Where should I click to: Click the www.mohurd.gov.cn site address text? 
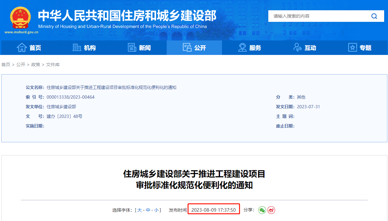click(21, 32)
